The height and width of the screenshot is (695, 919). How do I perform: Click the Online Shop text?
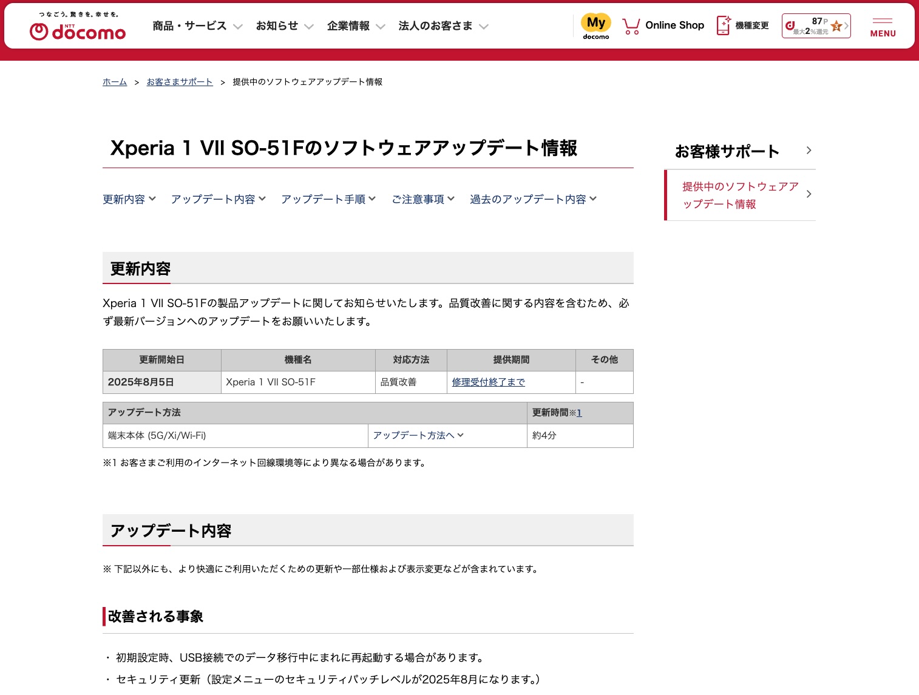pyautogui.click(x=675, y=25)
